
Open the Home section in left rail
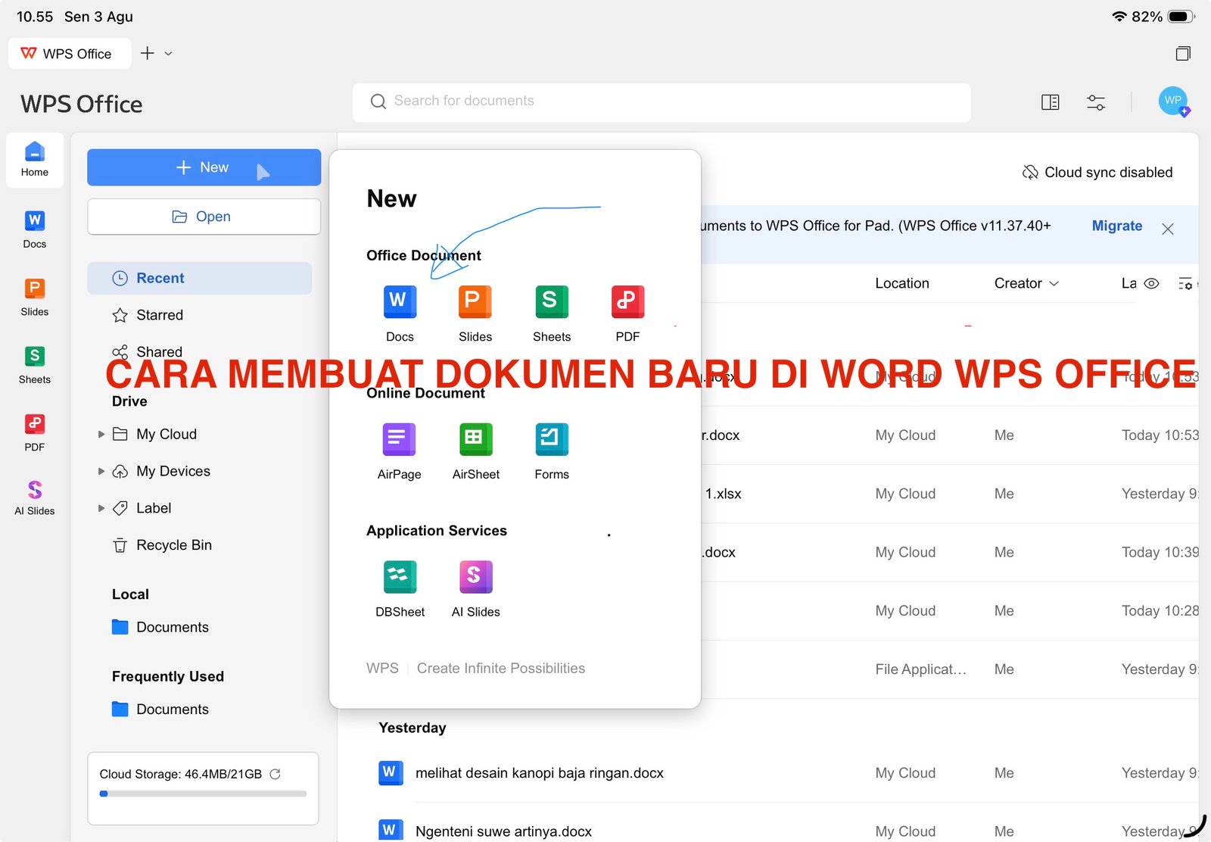click(35, 160)
